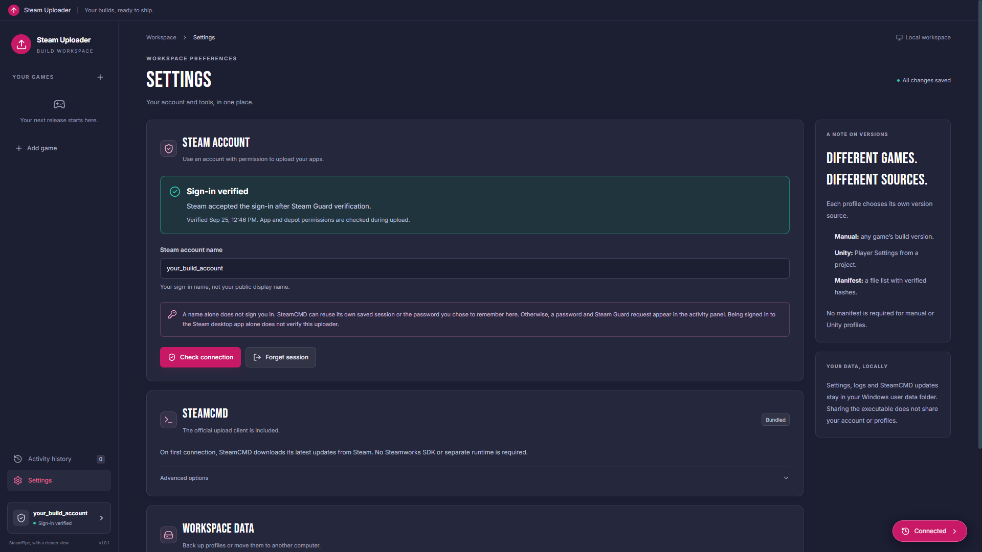982x552 pixels.
Task: Click "Your next release starts here." text
Action: (x=59, y=120)
